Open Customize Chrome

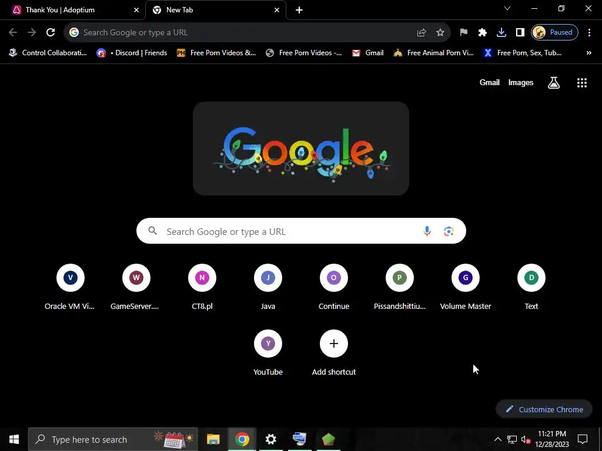pyautogui.click(x=544, y=409)
